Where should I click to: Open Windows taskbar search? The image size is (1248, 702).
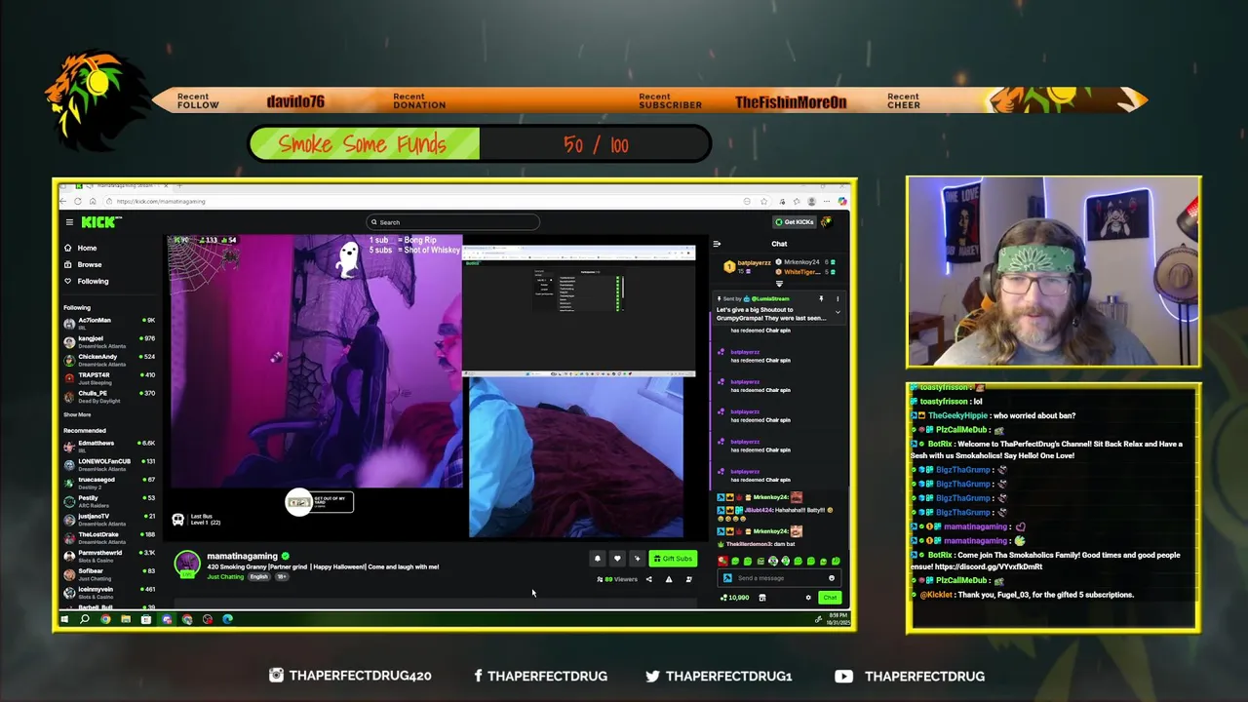pyautogui.click(x=85, y=619)
